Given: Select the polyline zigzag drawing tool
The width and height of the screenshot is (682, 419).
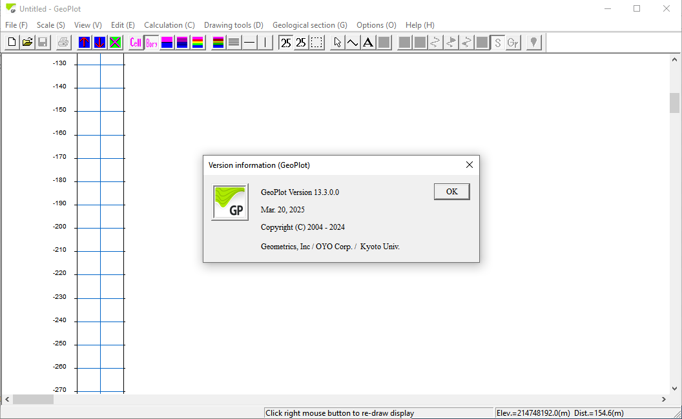Looking at the screenshot, I should pyautogui.click(x=353, y=43).
